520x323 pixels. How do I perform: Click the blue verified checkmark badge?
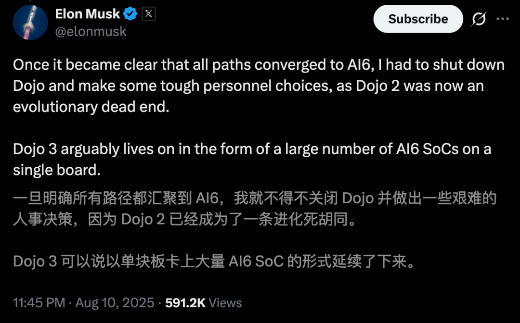coord(130,14)
